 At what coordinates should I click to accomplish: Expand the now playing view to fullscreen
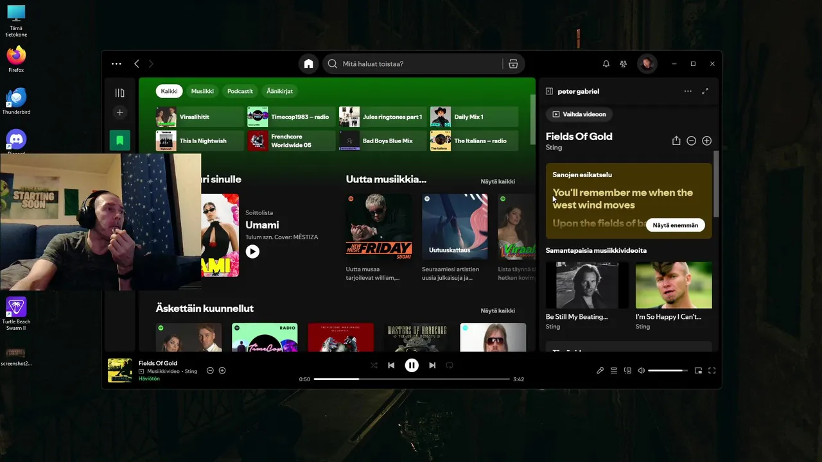705,91
